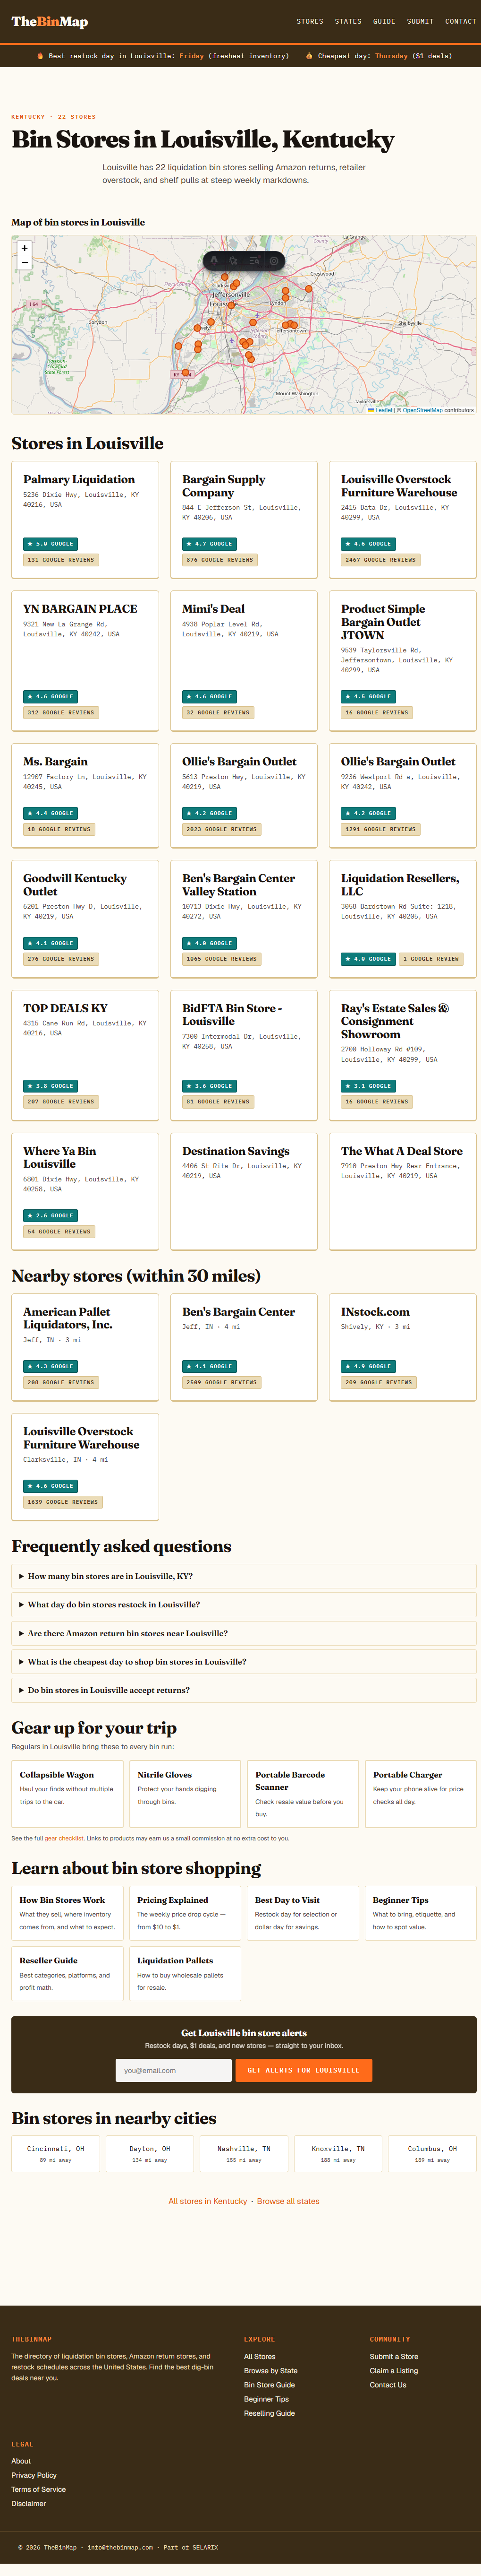The image size is (481, 2576).
Task: Expand 'What is the cheapest day to shop' question
Action: 244,1661
